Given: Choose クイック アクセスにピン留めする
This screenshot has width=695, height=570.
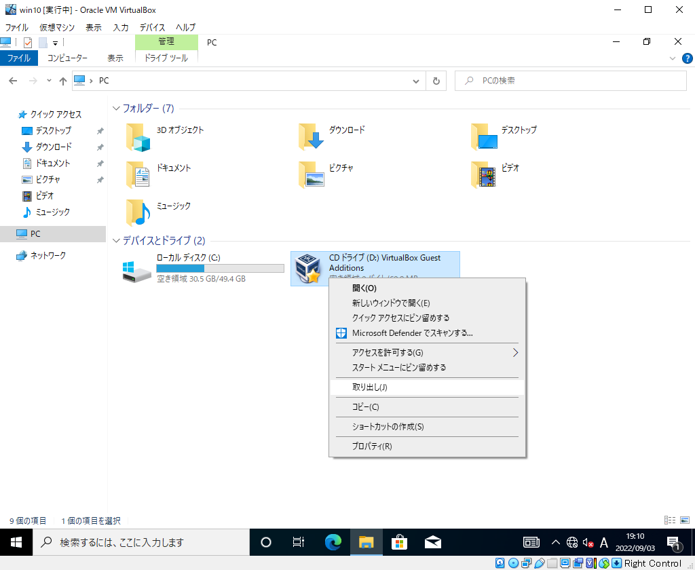Looking at the screenshot, I should pos(428,318).
